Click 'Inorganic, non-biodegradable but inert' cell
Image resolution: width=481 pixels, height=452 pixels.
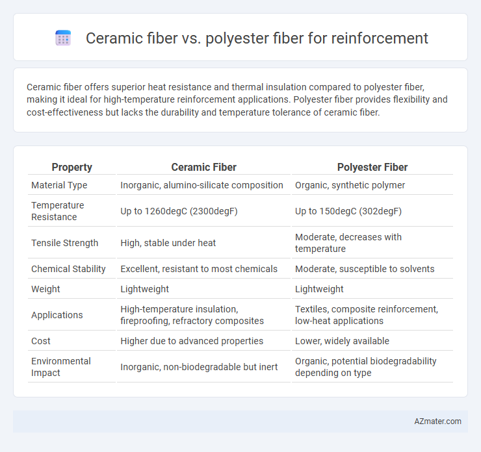(x=199, y=367)
